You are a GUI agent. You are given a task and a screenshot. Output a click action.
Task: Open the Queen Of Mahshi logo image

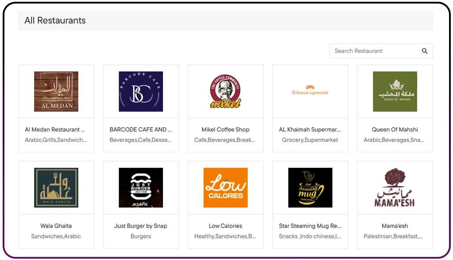click(395, 90)
